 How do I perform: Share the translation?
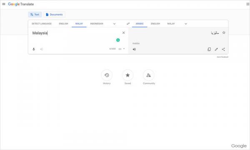pos(223,49)
